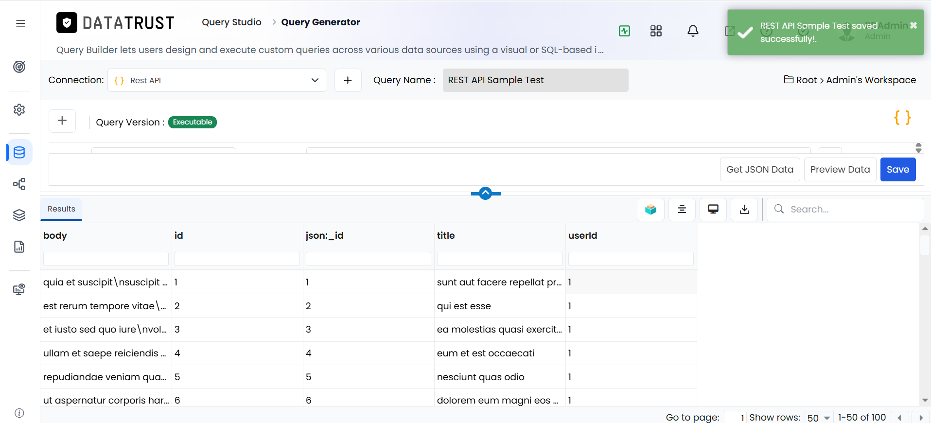931x423 pixels.
Task: Click the json:_id column filter box
Action: click(x=369, y=259)
